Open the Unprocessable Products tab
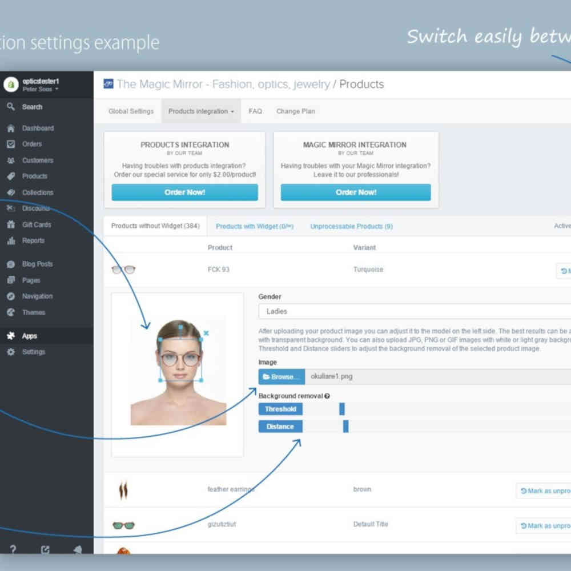Image resolution: width=571 pixels, height=571 pixels. click(x=351, y=227)
